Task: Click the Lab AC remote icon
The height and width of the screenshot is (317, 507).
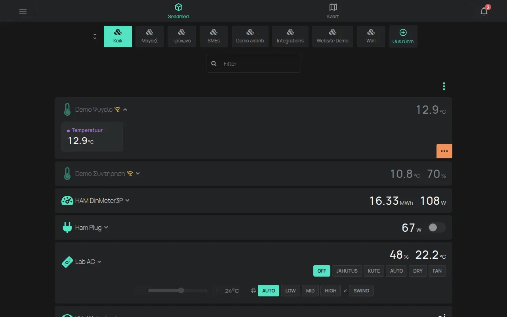Action: click(67, 262)
